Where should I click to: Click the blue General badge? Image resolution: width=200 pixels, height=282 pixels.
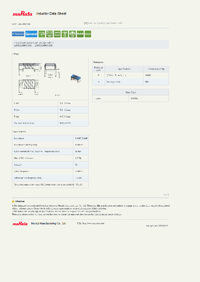31,34
